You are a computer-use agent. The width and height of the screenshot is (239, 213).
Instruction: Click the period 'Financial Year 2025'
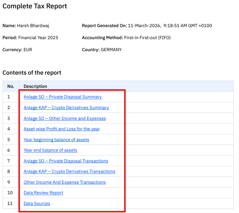pos(38,38)
